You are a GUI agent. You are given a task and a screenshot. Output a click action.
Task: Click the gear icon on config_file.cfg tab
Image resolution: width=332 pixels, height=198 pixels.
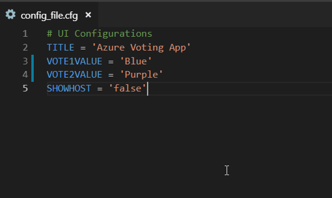point(10,15)
